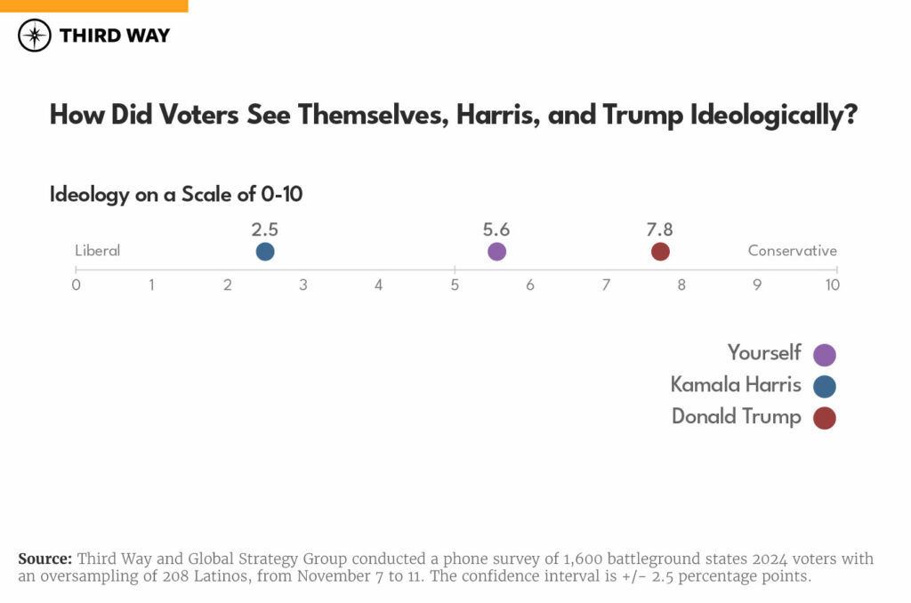
Task: Click the 7.8 value label
Action: pos(659,229)
